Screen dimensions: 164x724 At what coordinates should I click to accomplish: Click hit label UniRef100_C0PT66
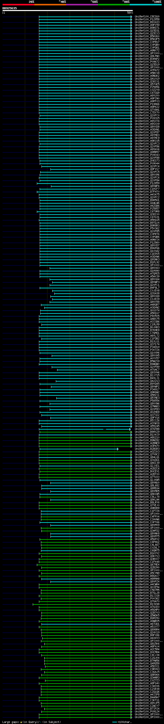pyautogui.click(x=147, y=522)
